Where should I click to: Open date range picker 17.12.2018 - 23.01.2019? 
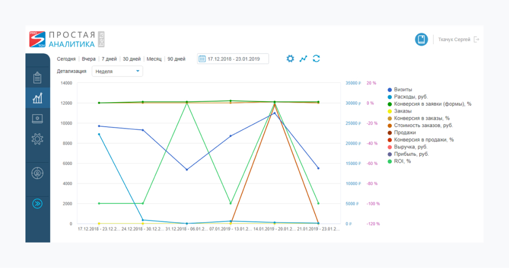233,59
